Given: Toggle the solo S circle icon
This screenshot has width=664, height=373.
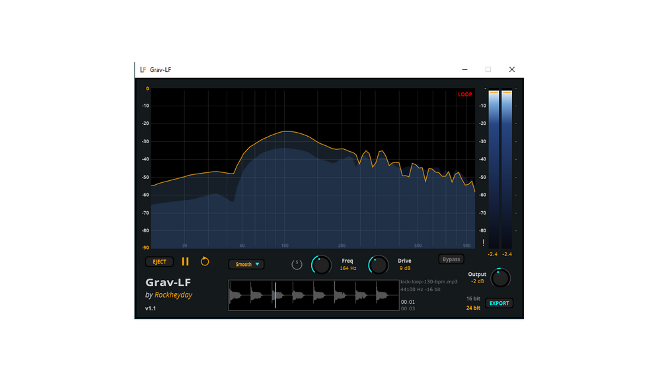Looking at the screenshot, I should coord(297,265).
